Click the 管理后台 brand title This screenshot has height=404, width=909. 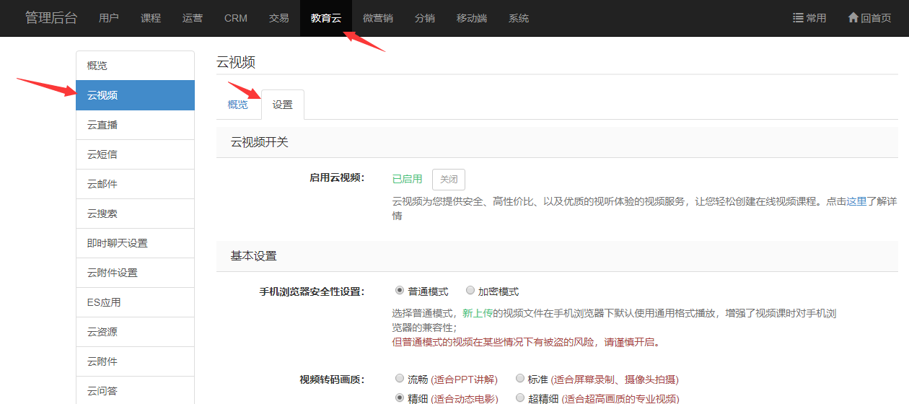tap(50, 18)
